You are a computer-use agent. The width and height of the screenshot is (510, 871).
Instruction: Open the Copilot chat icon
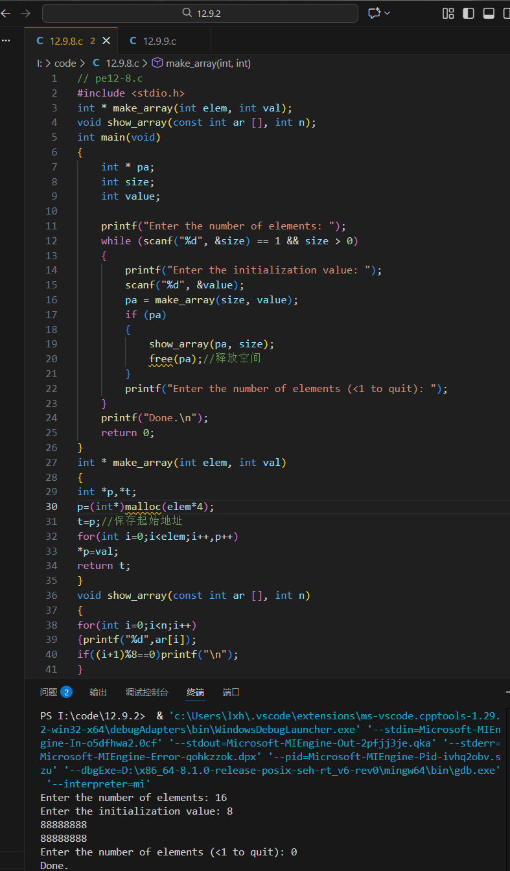coord(374,13)
